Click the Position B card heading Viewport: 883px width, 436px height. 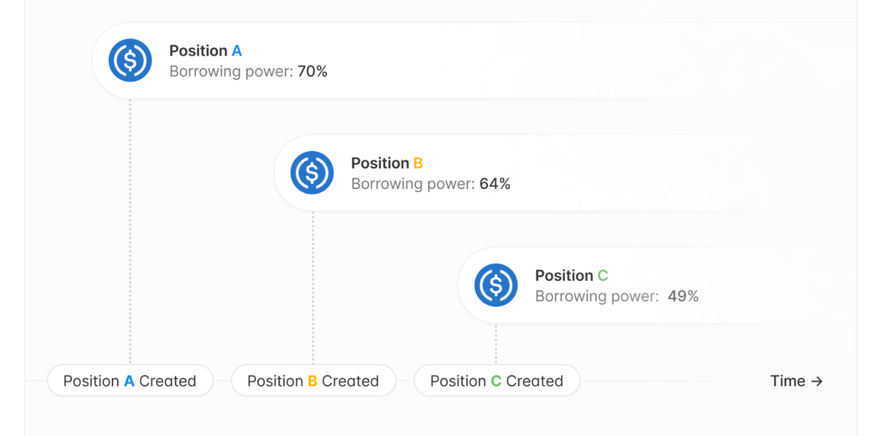[386, 163]
